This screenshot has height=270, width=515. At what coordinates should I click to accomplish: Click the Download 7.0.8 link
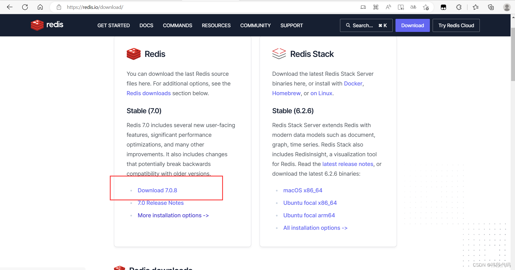tap(157, 190)
